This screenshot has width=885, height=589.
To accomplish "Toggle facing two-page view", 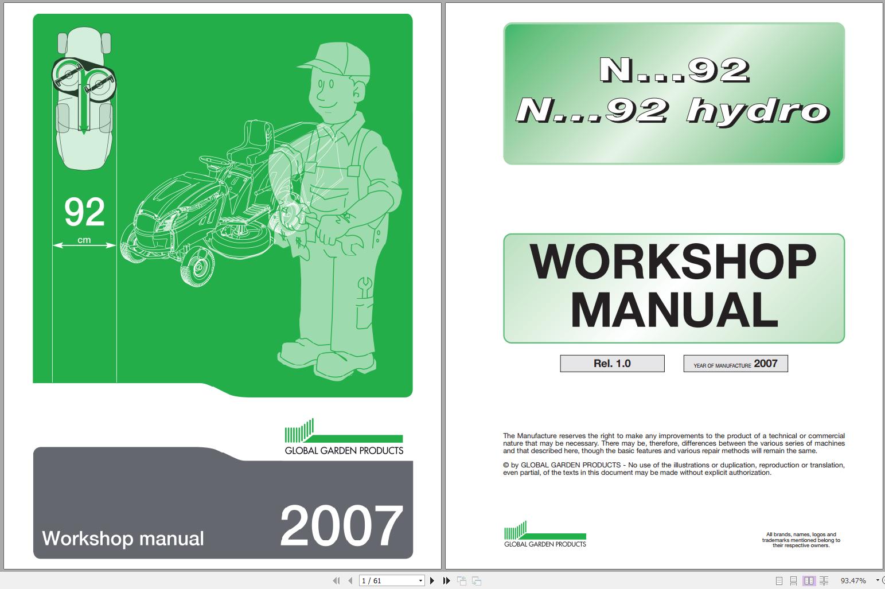I will (x=809, y=580).
